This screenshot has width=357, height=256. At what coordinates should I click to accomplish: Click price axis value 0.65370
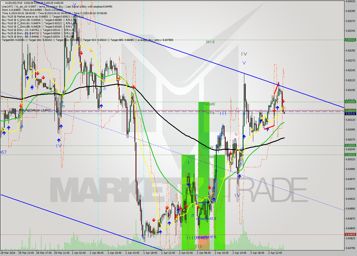350,21
